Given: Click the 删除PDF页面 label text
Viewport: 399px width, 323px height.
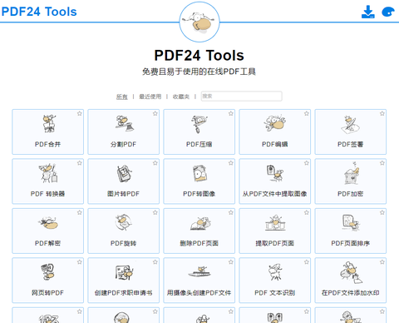Looking at the screenshot, I should 199,243.
